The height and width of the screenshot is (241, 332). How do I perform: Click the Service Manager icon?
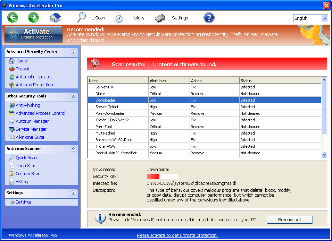(x=12, y=129)
